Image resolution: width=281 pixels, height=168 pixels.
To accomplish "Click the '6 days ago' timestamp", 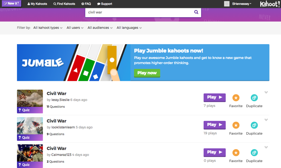I will click(79, 100).
